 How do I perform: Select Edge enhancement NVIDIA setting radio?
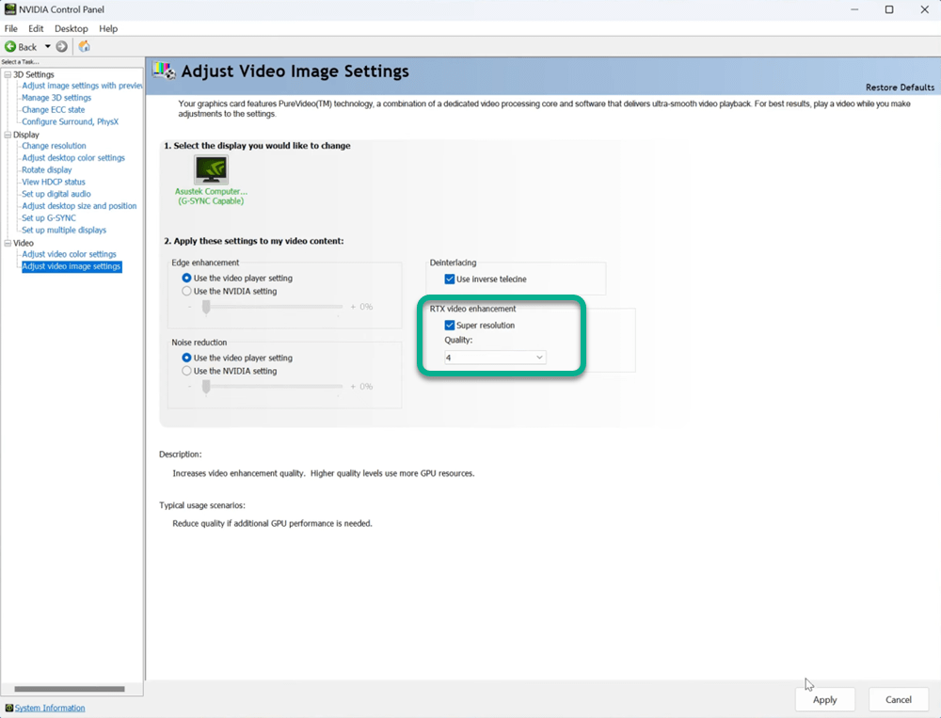(x=186, y=291)
